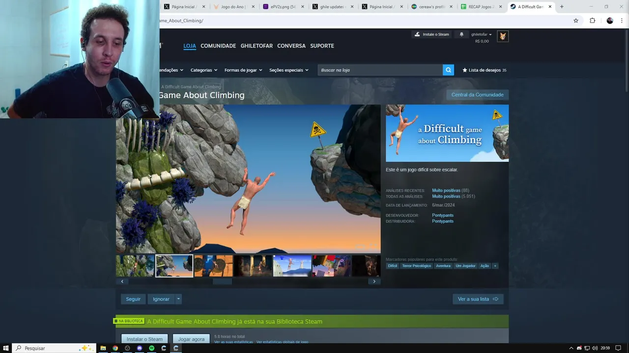The width and height of the screenshot is (629, 353).
Task: Select the Terror Psicológico tag
Action: (x=416, y=266)
